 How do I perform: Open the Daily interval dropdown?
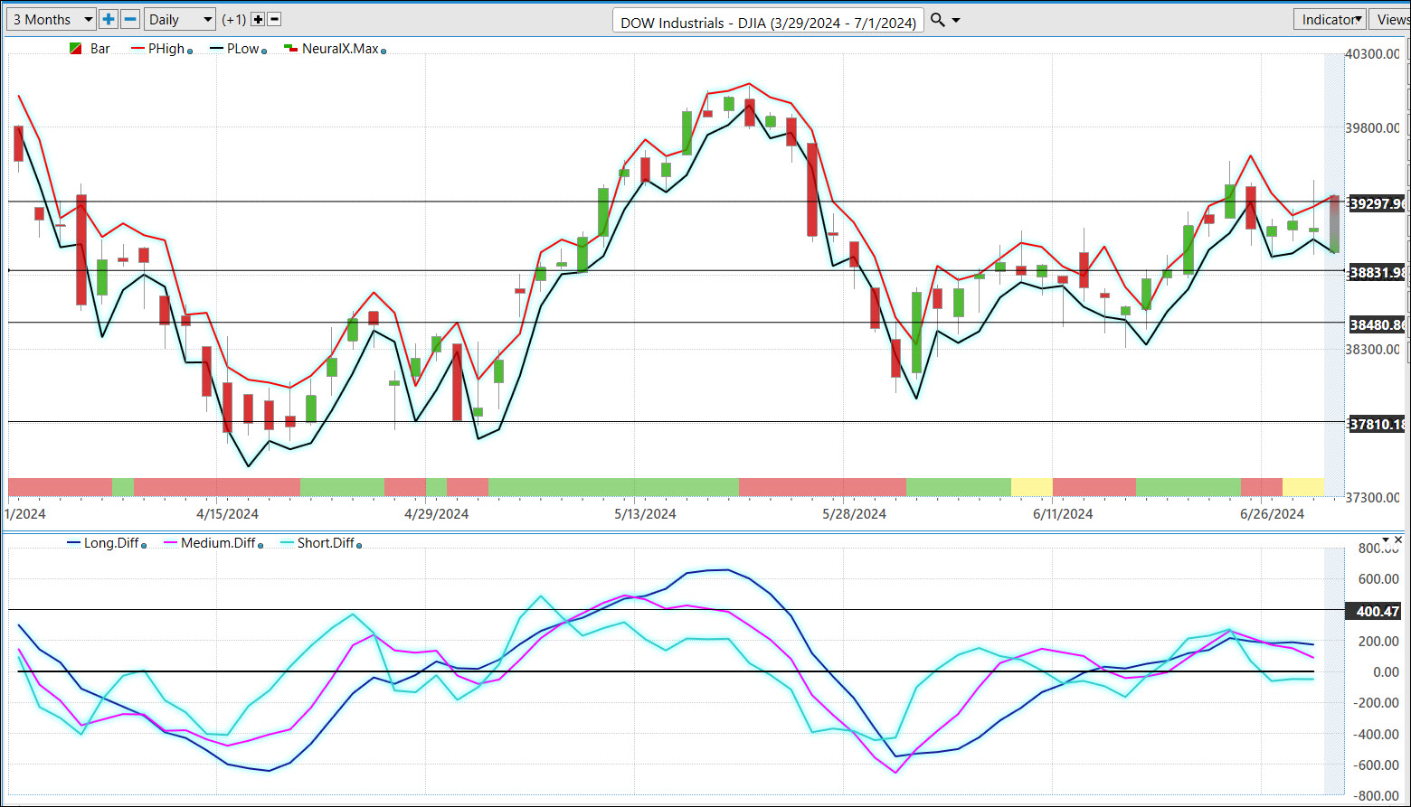(180, 19)
